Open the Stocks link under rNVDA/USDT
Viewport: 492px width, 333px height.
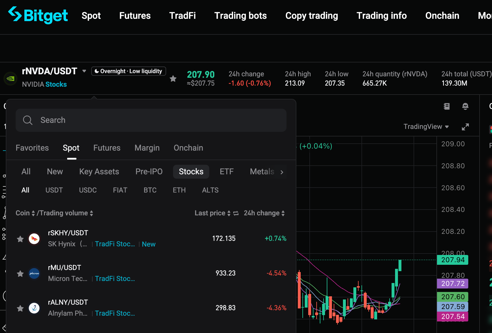[x=56, y=84]
